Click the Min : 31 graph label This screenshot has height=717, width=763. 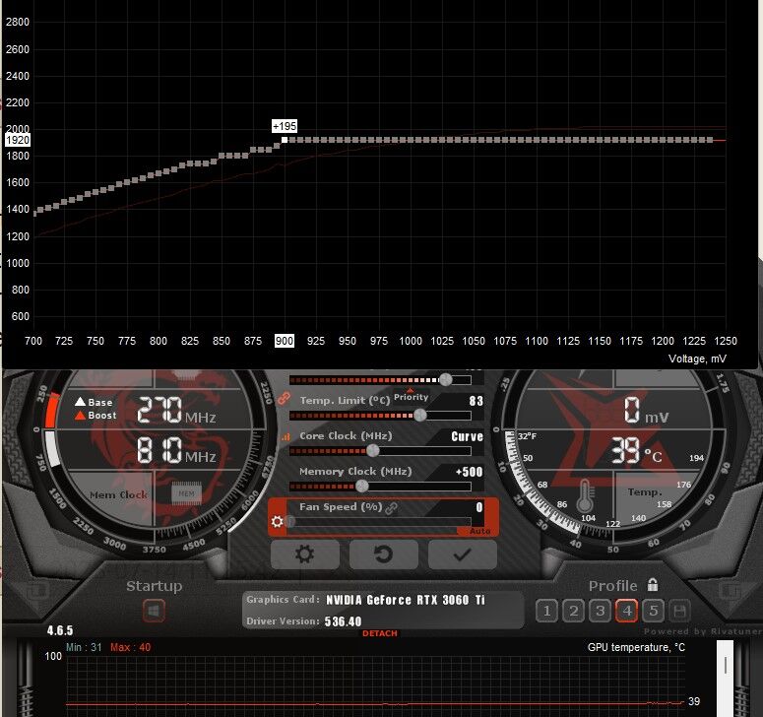pos(84,647)
